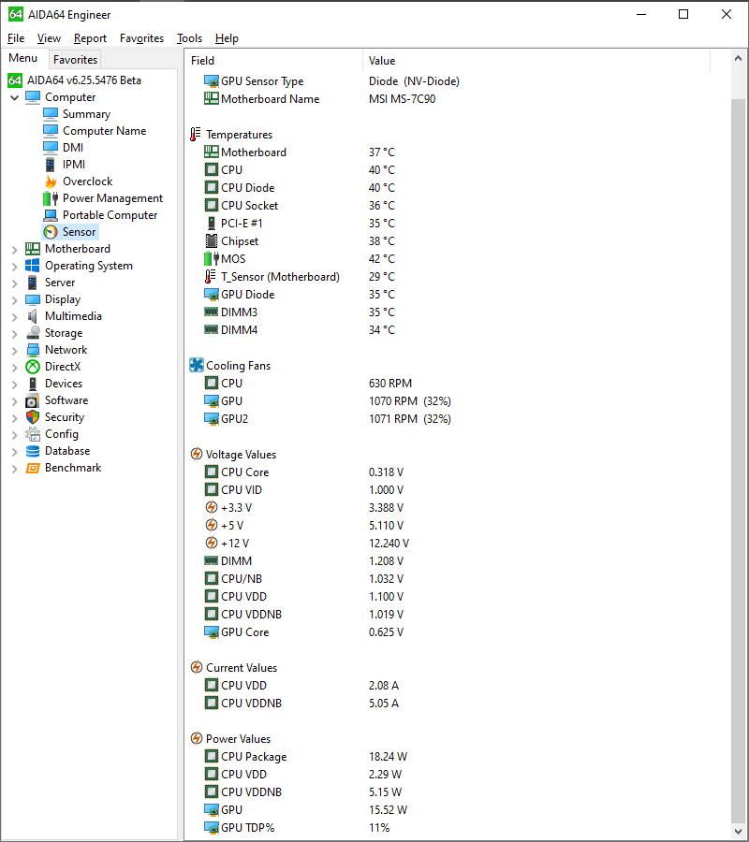The image size is (749, 842).
Task: Expand the Benchmark tree node
Action: point(14,469)
